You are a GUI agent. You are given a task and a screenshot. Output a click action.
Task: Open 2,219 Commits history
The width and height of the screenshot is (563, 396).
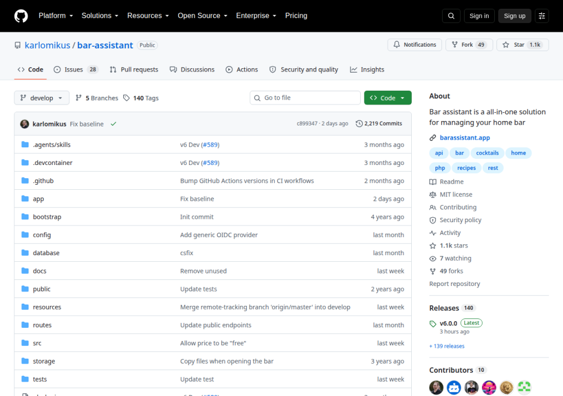[x=379, y=124]
